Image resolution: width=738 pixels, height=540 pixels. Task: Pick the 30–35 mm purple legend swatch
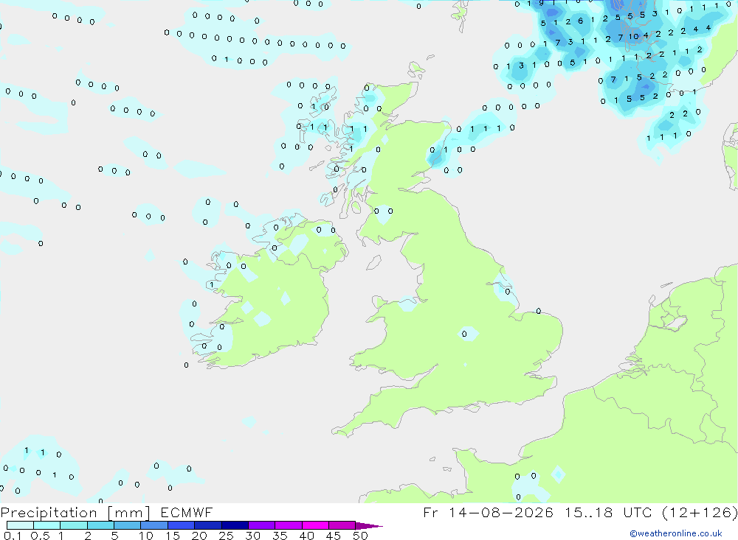click(261, 525)
